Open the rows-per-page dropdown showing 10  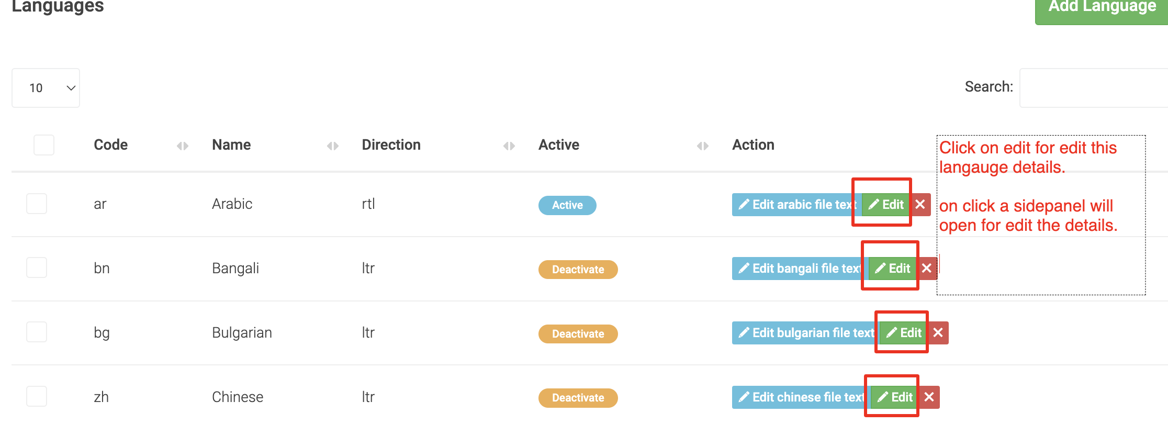[x=46, y=88]
